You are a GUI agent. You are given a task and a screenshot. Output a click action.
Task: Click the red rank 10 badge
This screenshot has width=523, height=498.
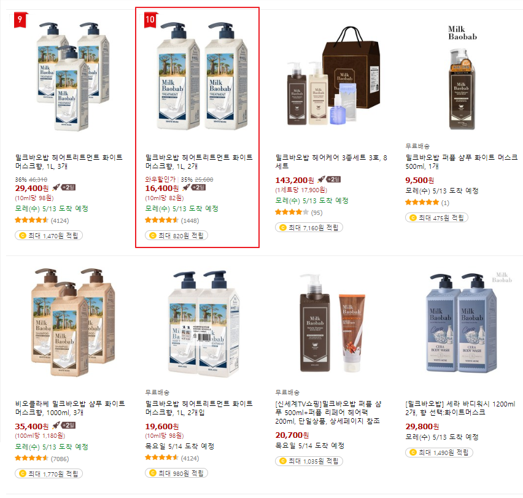point(150,20)
